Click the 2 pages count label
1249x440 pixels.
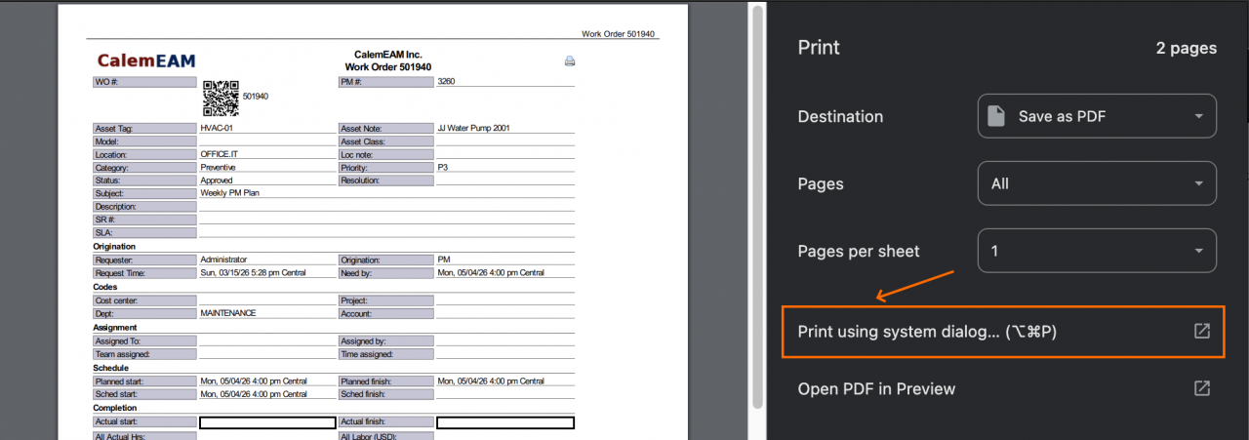[x=1186, y=48]
